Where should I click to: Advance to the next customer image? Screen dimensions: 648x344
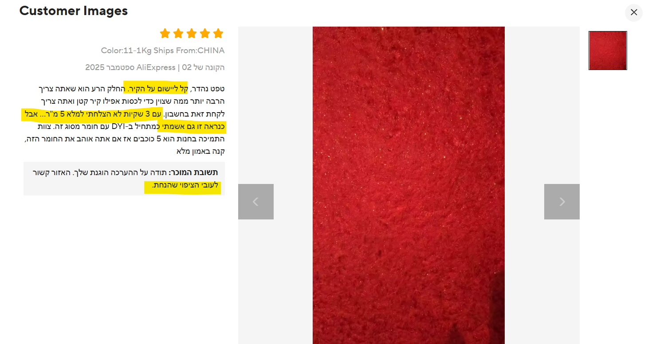tap(562, 202)
